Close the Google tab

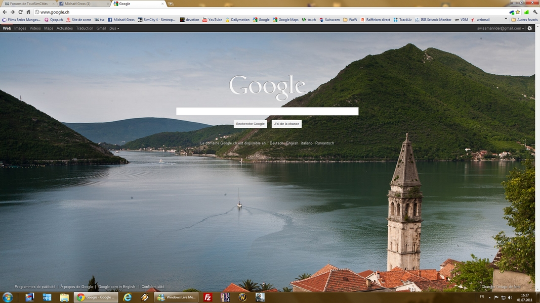coord(162,4)
